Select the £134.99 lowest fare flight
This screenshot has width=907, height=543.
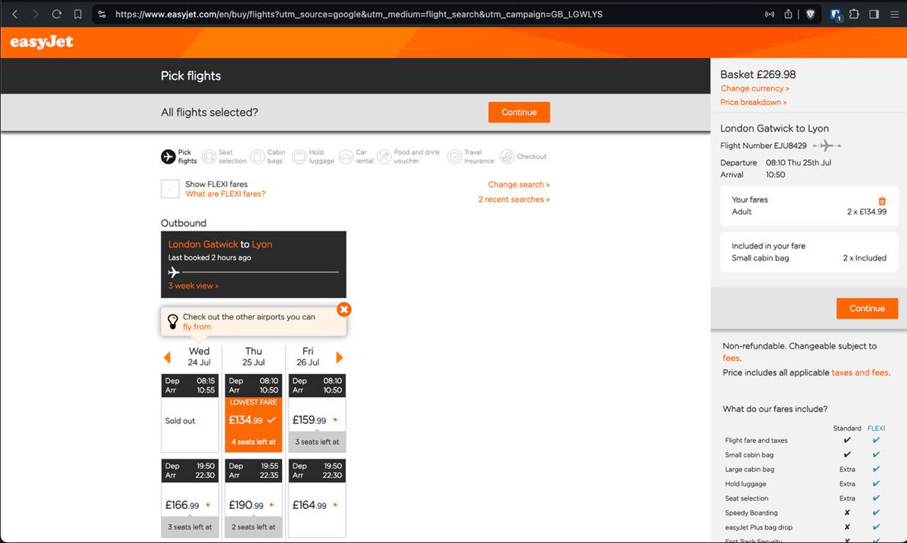click(x=253, y=413)
